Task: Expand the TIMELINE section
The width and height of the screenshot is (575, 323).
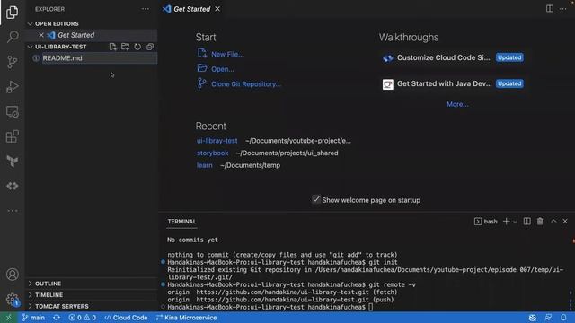Action: (x=92, y=295)
